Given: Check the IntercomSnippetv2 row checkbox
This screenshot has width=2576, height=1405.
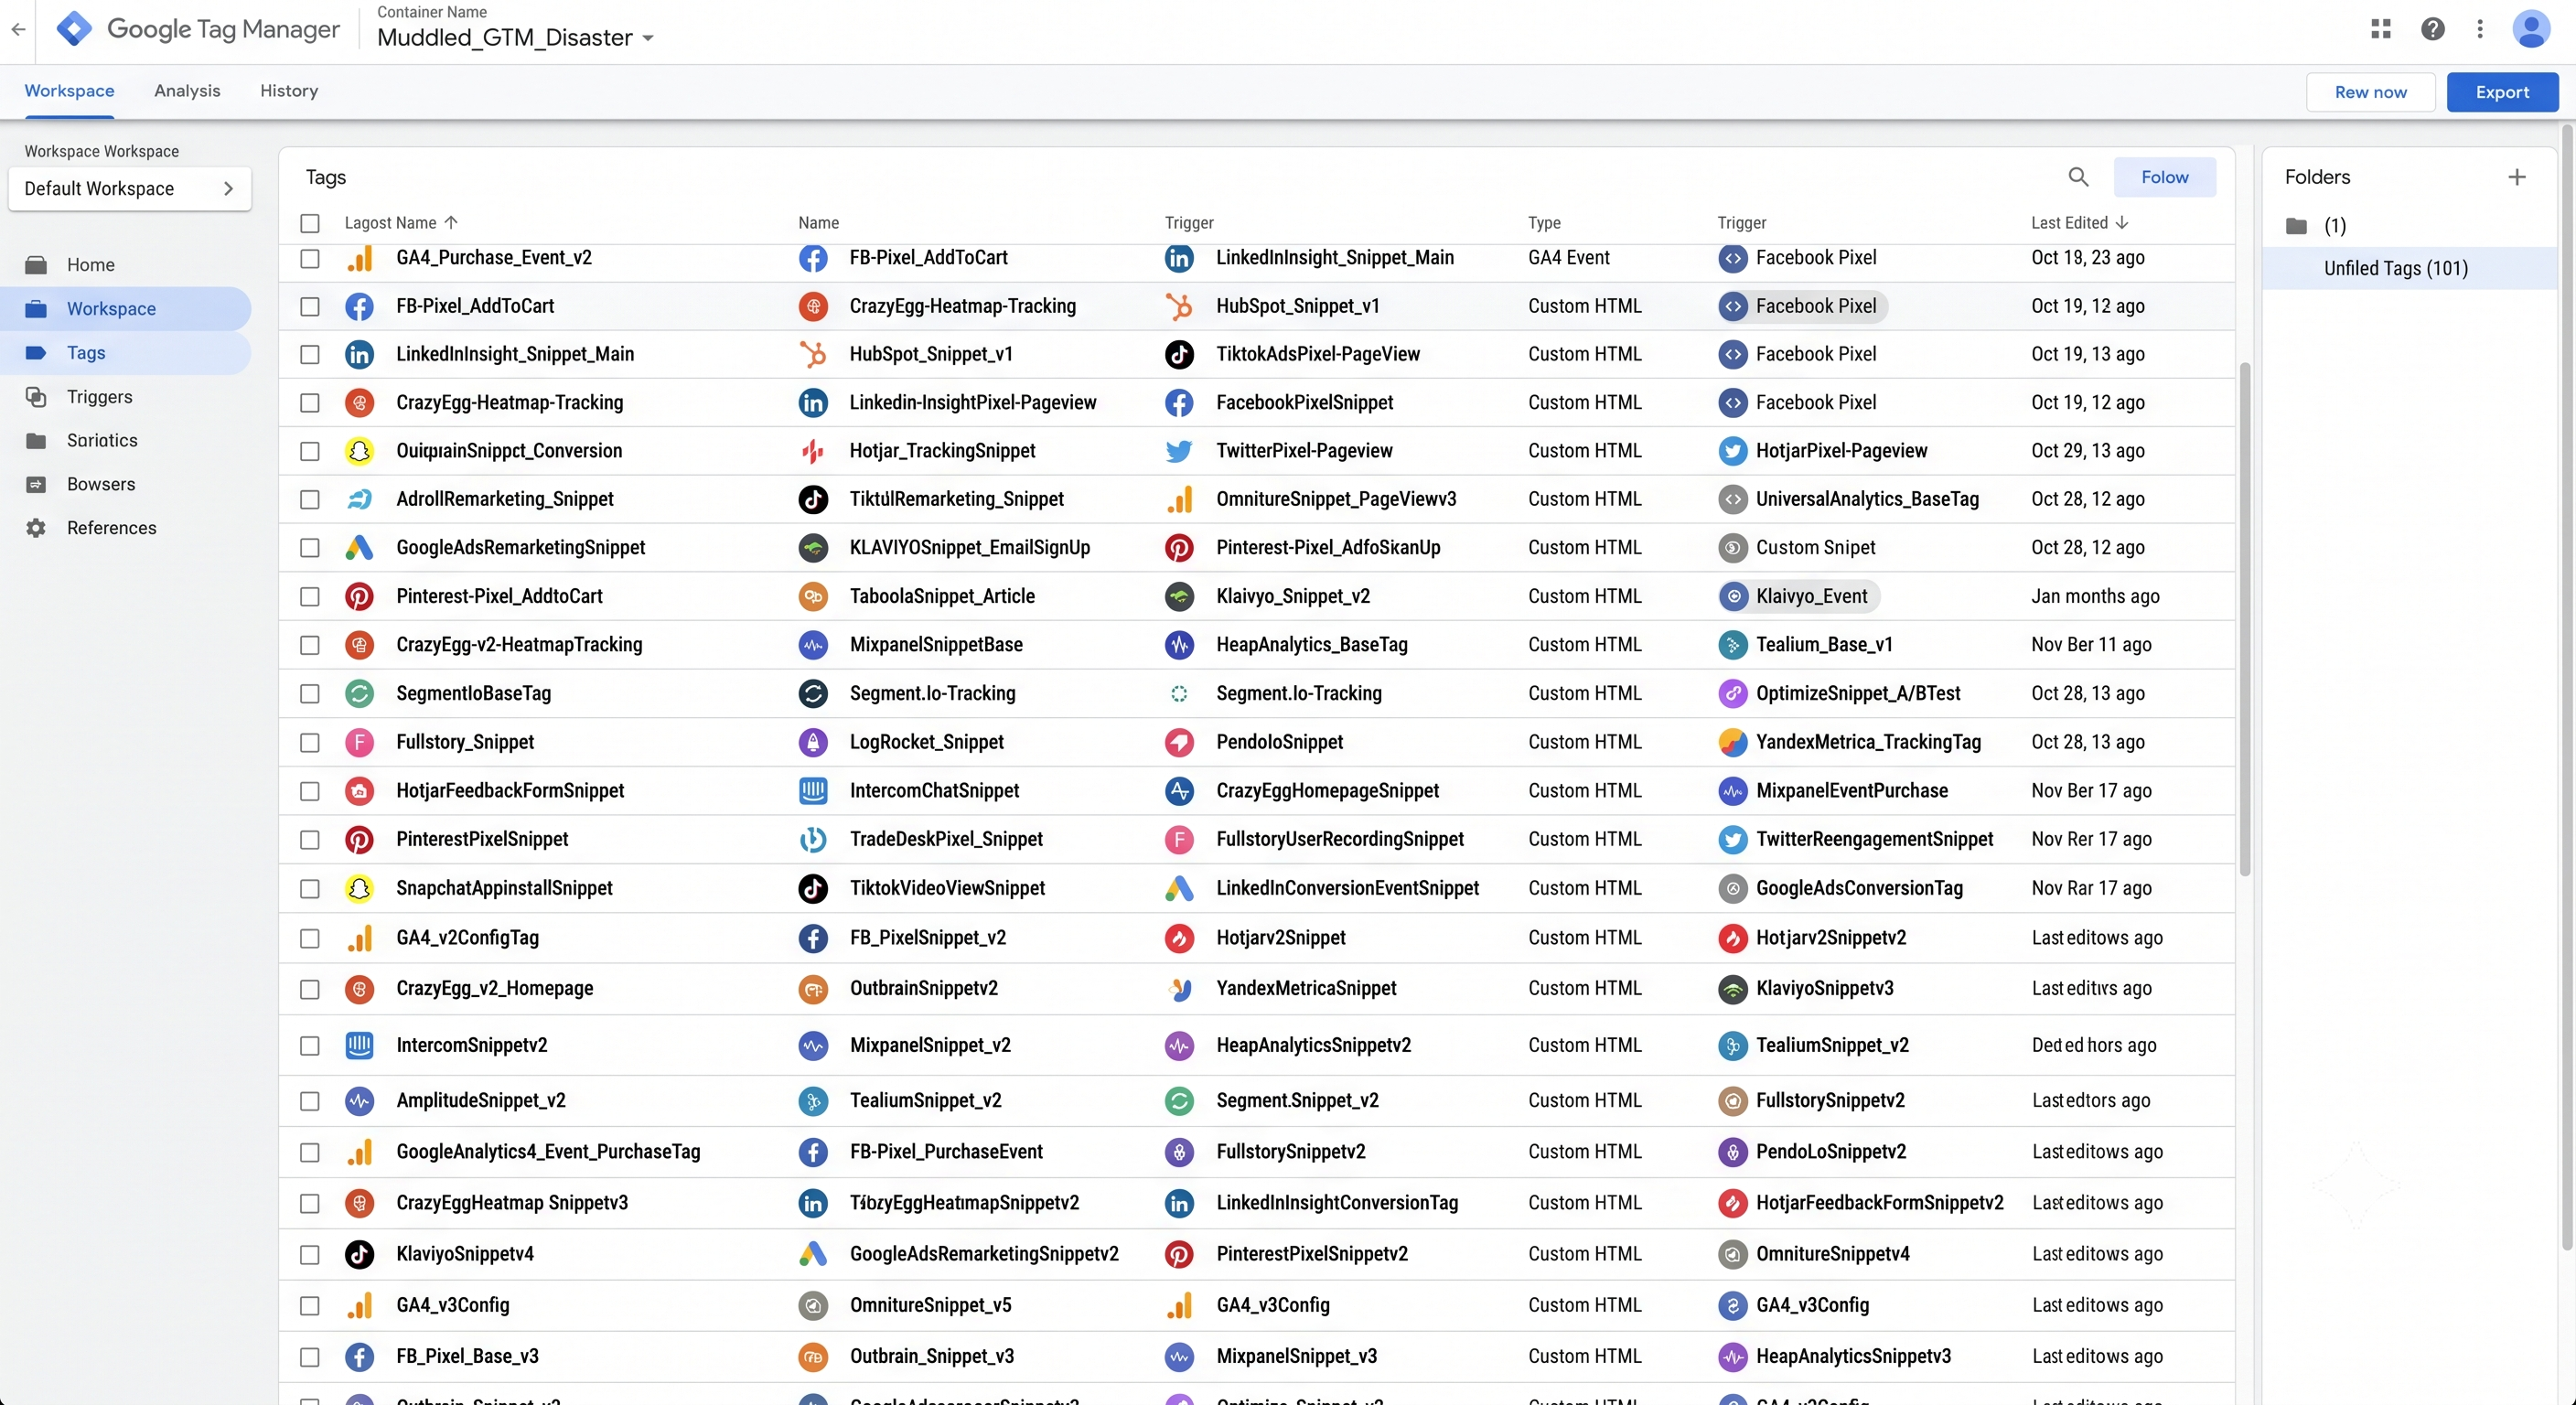Looking at the screenshot, I should [x=310, y=1046].
